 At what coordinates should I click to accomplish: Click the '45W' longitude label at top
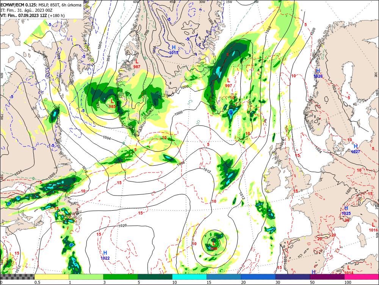173,2
